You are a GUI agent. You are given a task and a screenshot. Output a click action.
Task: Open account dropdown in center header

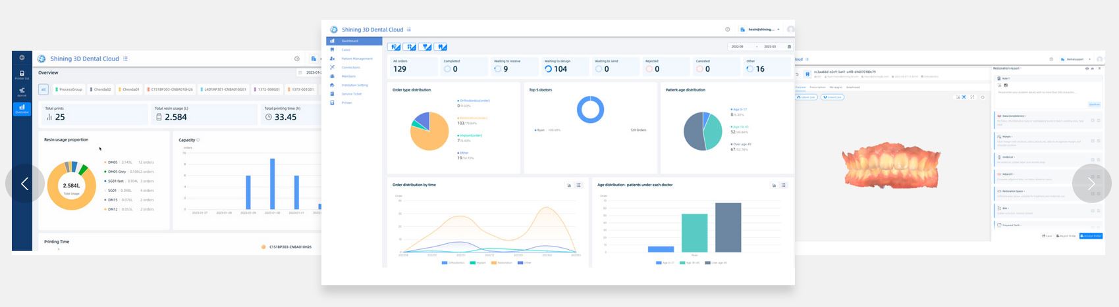[x=761, y=30]
